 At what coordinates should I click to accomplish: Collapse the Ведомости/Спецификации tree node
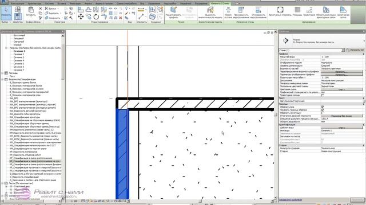point(2,80)
